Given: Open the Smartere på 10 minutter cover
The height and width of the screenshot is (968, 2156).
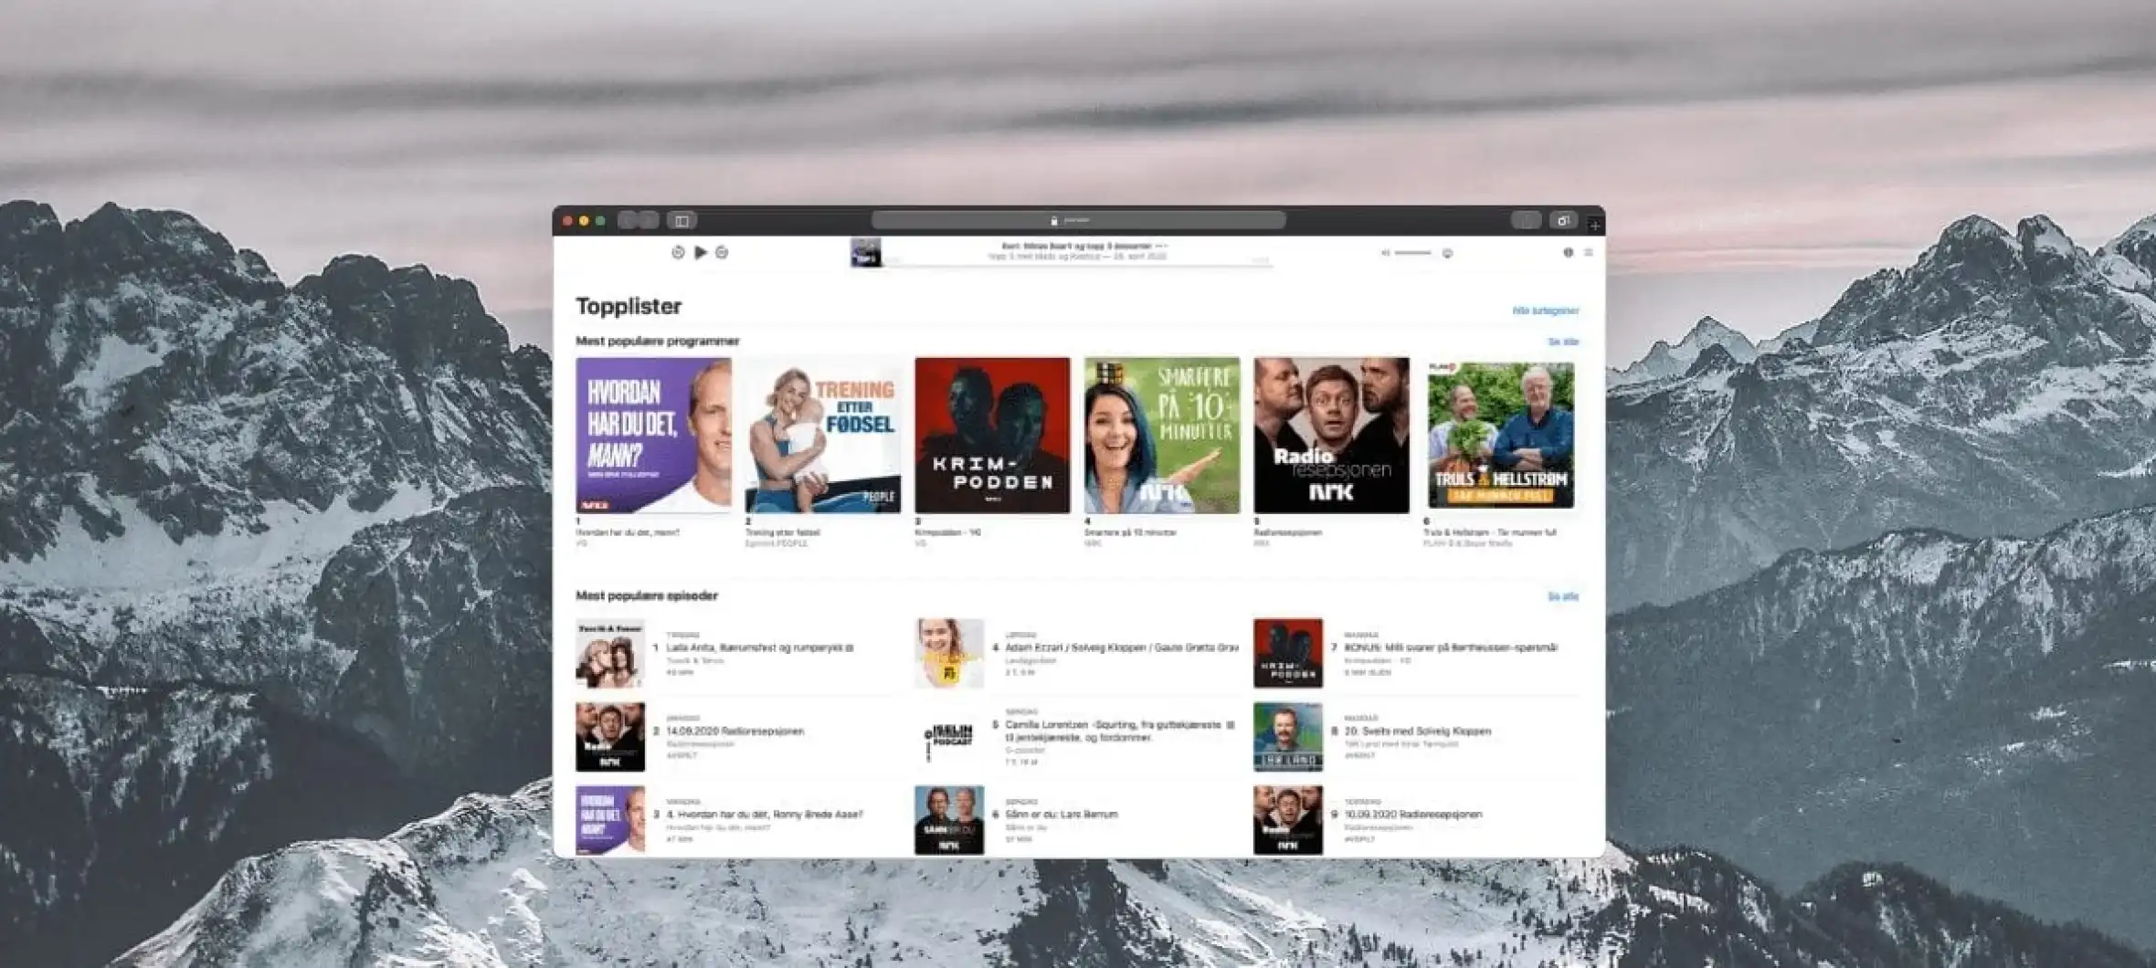Looking at the screenshot, I should [x=1162, y=435].
